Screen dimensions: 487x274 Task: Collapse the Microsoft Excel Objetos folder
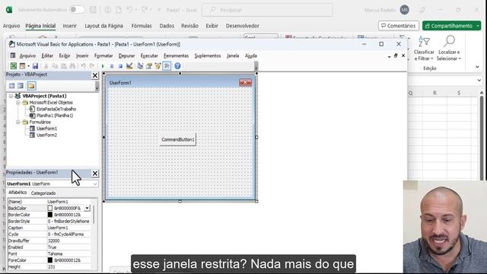(18, 103)
